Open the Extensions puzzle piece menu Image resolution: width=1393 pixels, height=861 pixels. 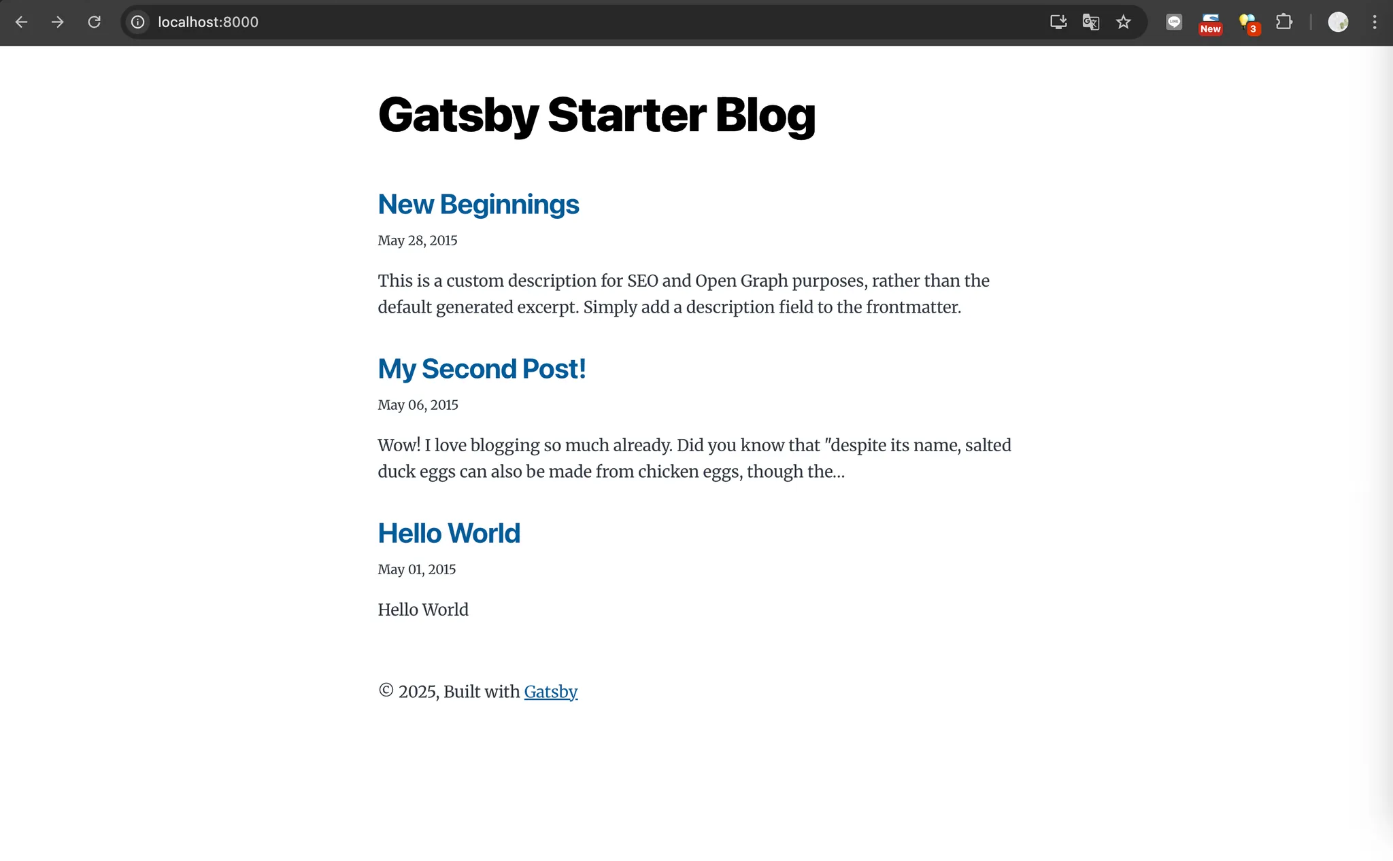click(x=1284, y=22)
